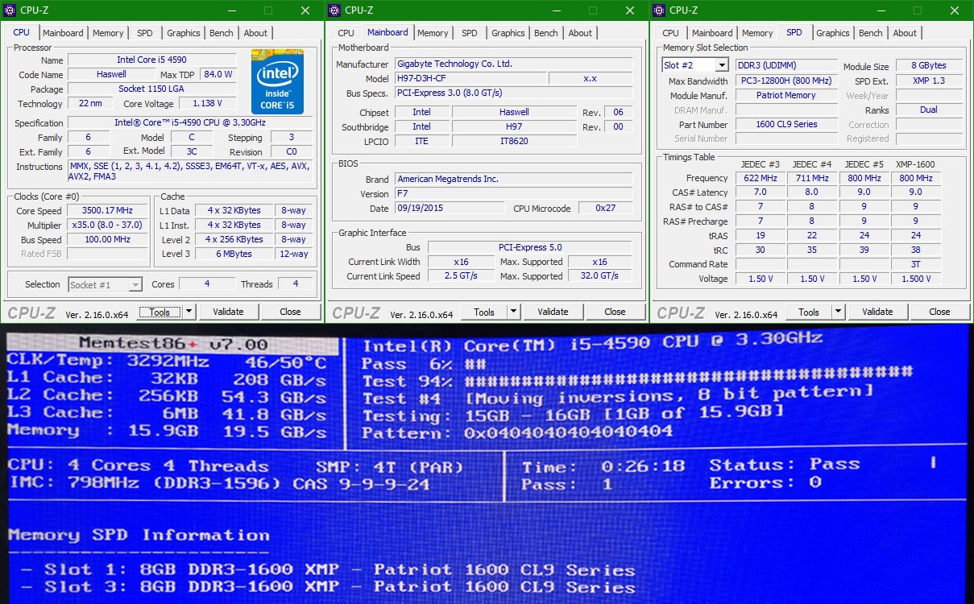
Task: Open the Memory tab in the middle window
Action: (433, 33)
